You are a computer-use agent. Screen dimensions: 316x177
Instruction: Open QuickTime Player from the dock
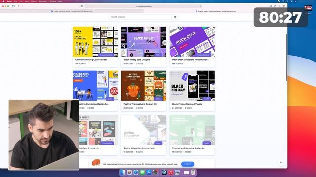coord(164,172)
